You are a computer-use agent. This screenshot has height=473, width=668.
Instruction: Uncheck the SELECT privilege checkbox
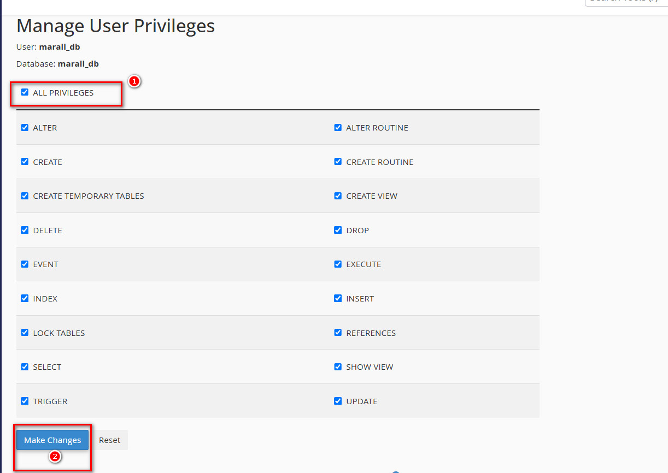click(x=25, y=366)
